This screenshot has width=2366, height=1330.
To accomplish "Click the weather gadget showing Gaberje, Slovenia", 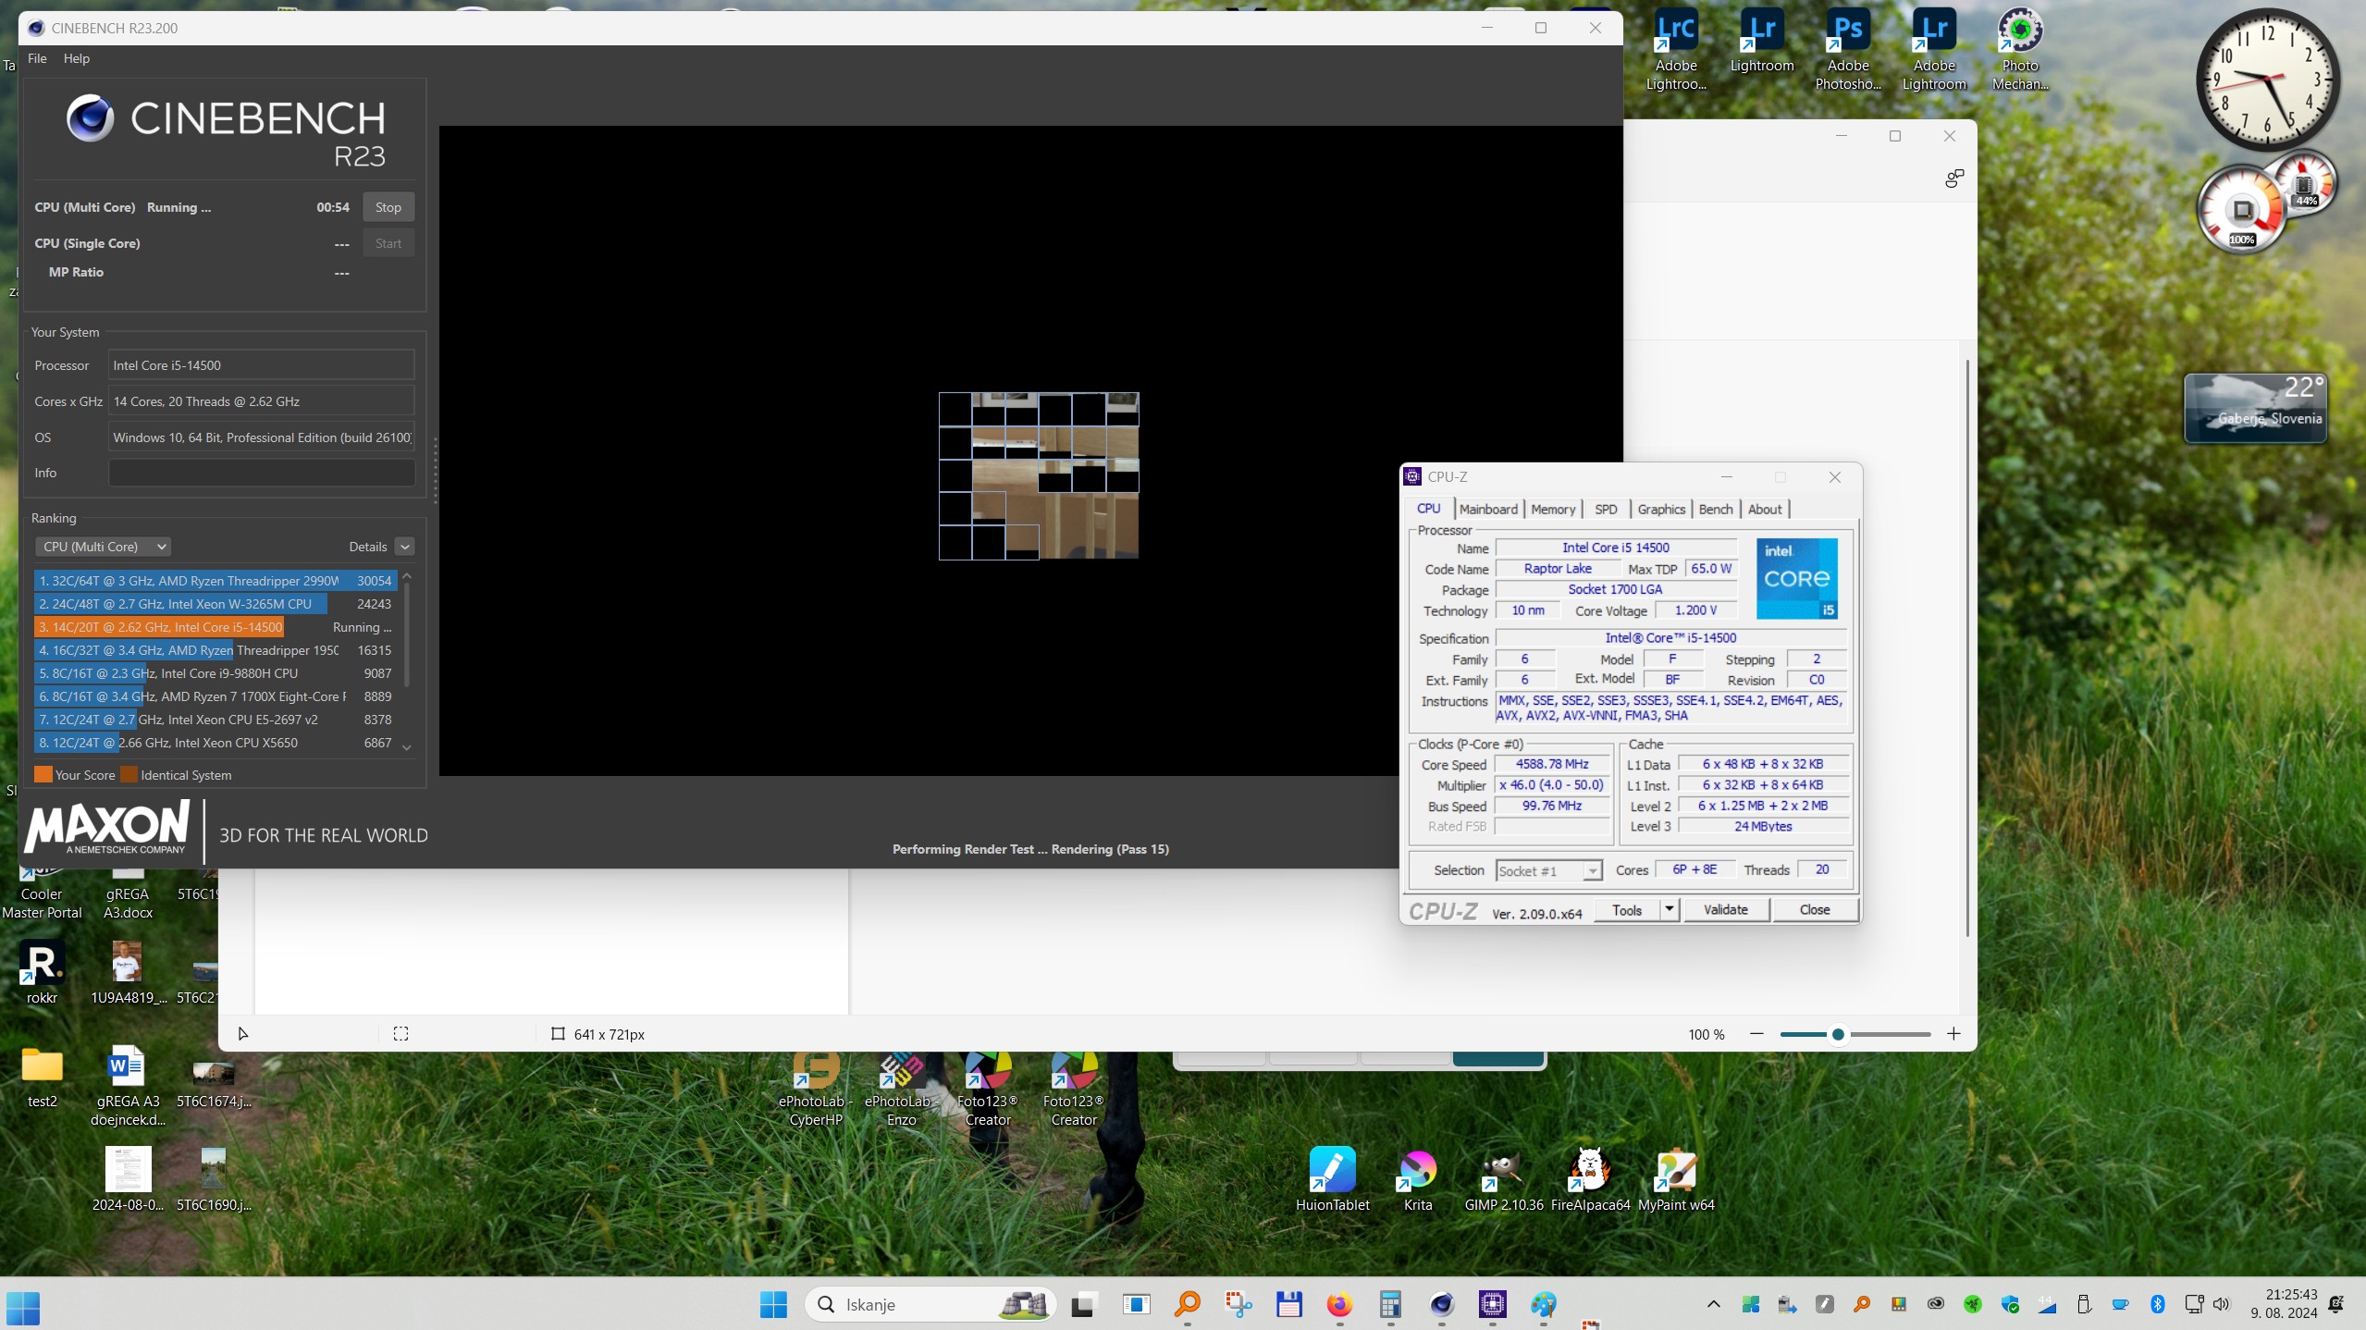I will click(x=2256, y=408).
